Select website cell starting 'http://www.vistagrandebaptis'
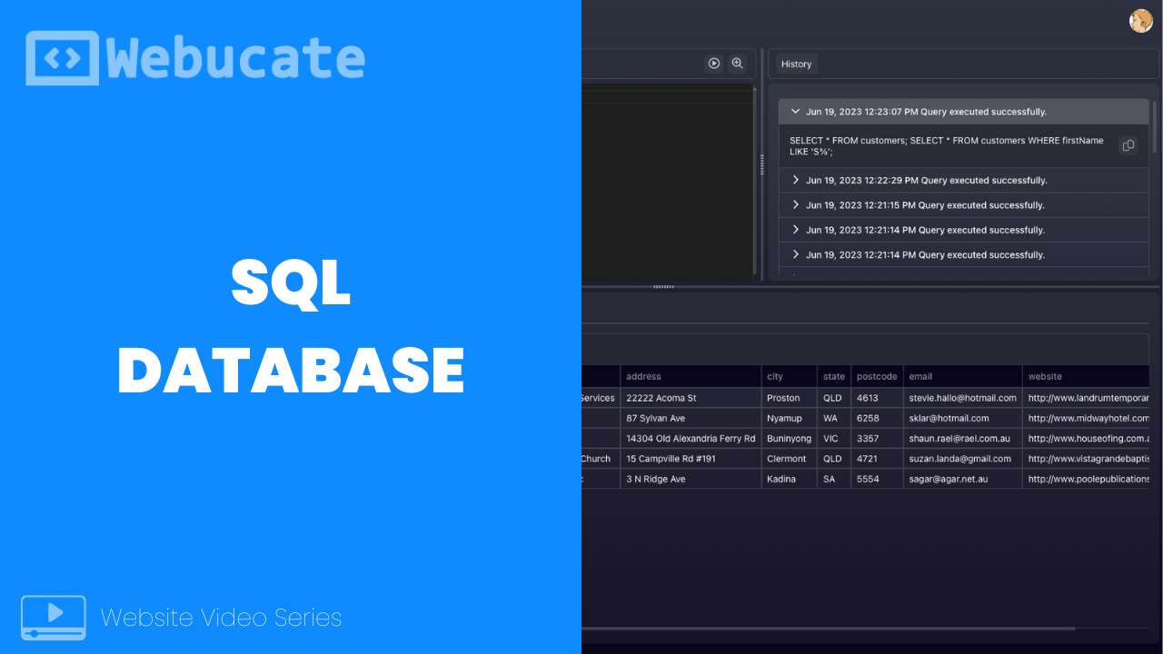The image size is (1163, 654). point(1086,459)
